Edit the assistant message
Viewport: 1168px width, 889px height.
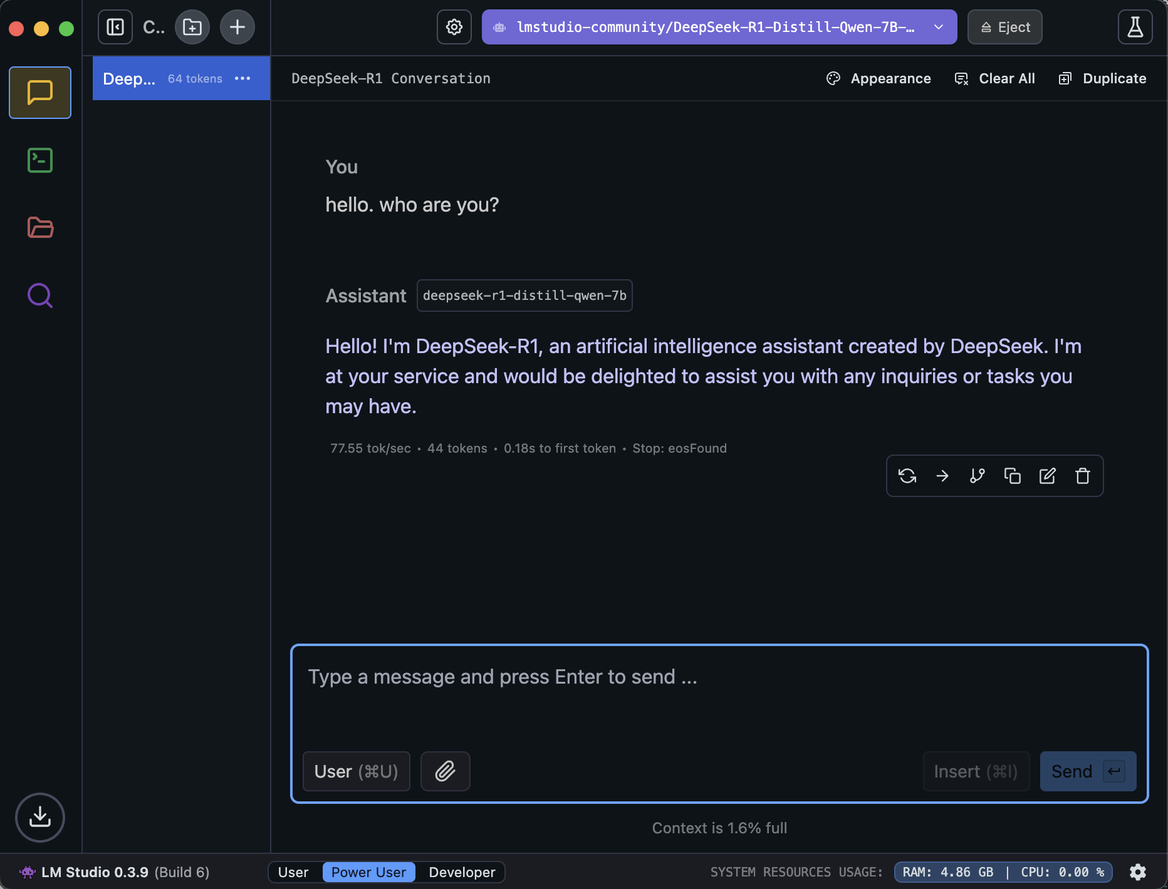pos(1047,476)
